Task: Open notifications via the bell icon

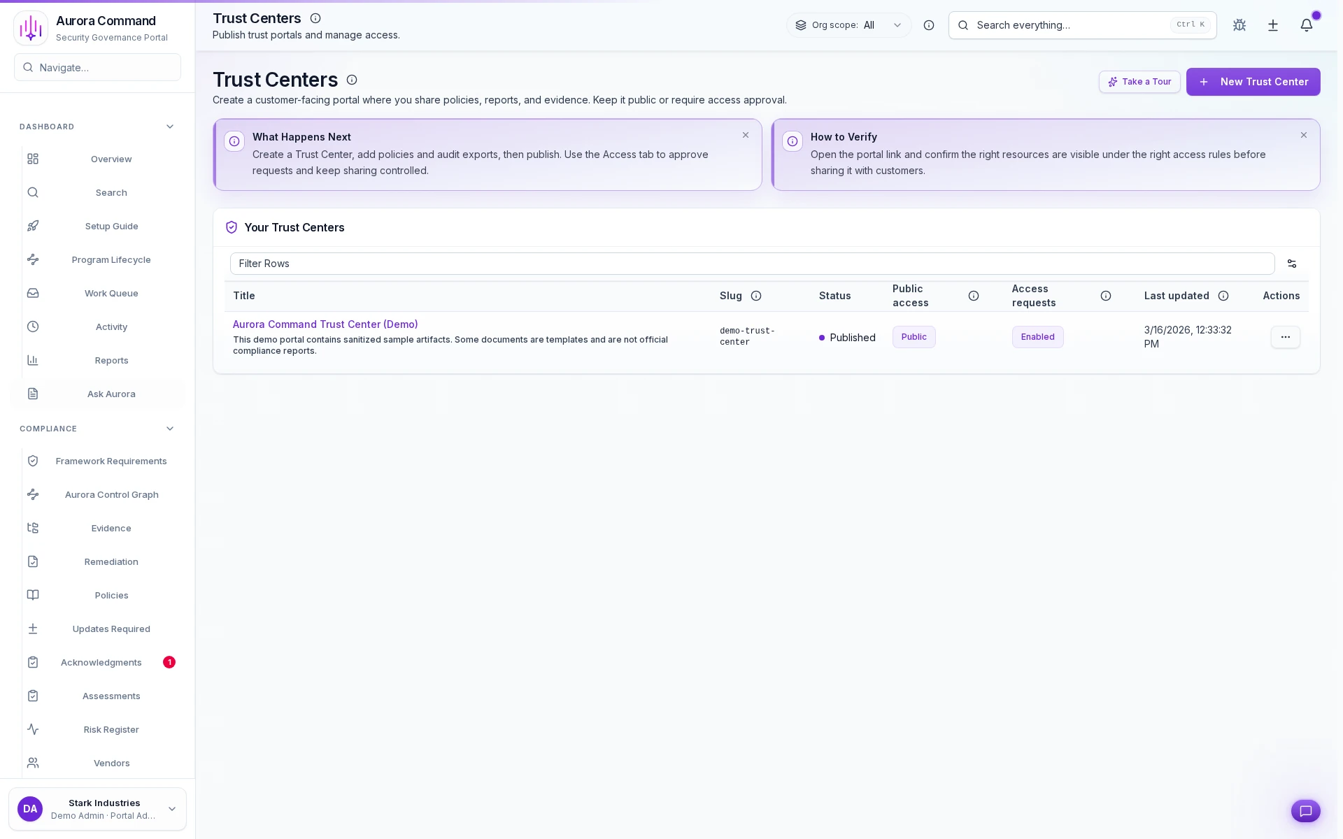Action: pyautogui.click(x=1307, y=25)
